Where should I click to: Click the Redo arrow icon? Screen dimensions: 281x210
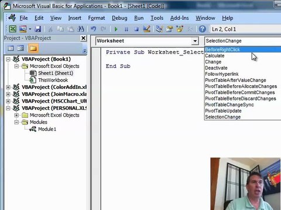pyautogui.click(x=104, y=29)
